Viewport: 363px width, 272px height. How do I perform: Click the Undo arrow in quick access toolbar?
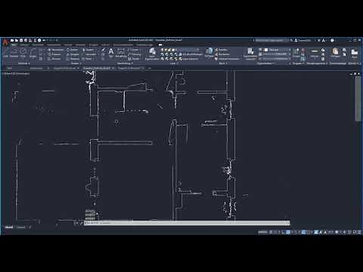(x=44, y=40)
